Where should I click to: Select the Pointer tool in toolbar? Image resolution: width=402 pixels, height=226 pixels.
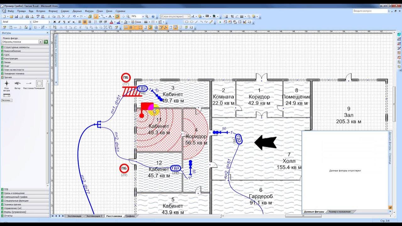[x=96, y=16]
